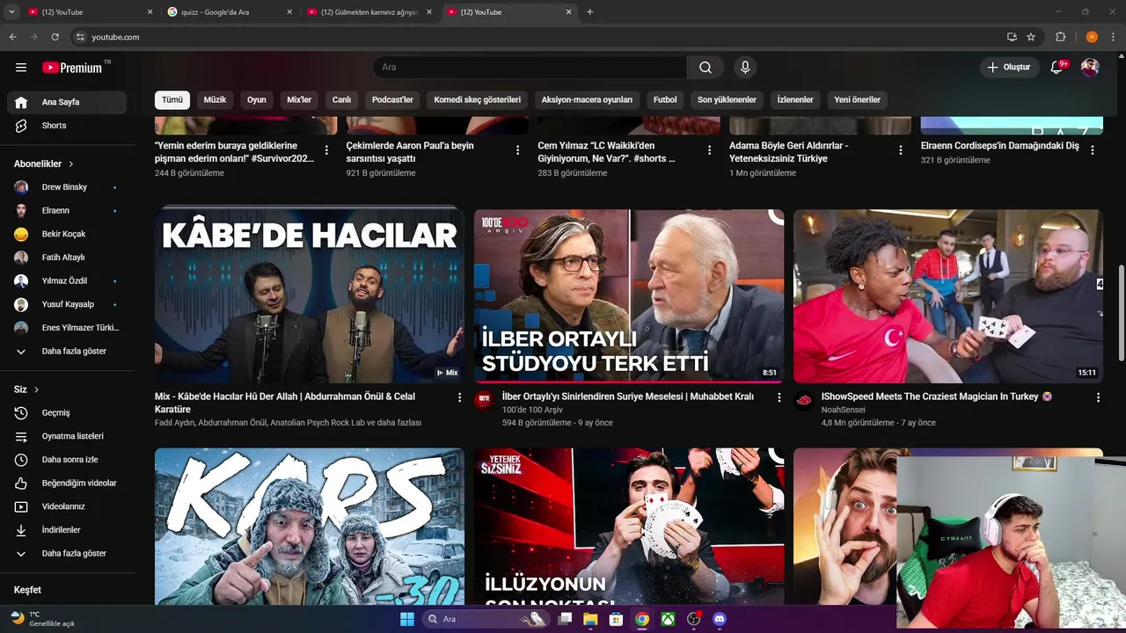
Task: Open the NoahSensei channel name link
Action: coord(843,410)
